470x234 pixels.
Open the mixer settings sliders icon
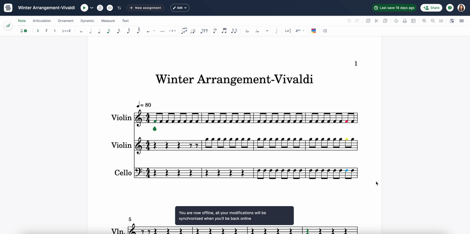pos(119,8)
